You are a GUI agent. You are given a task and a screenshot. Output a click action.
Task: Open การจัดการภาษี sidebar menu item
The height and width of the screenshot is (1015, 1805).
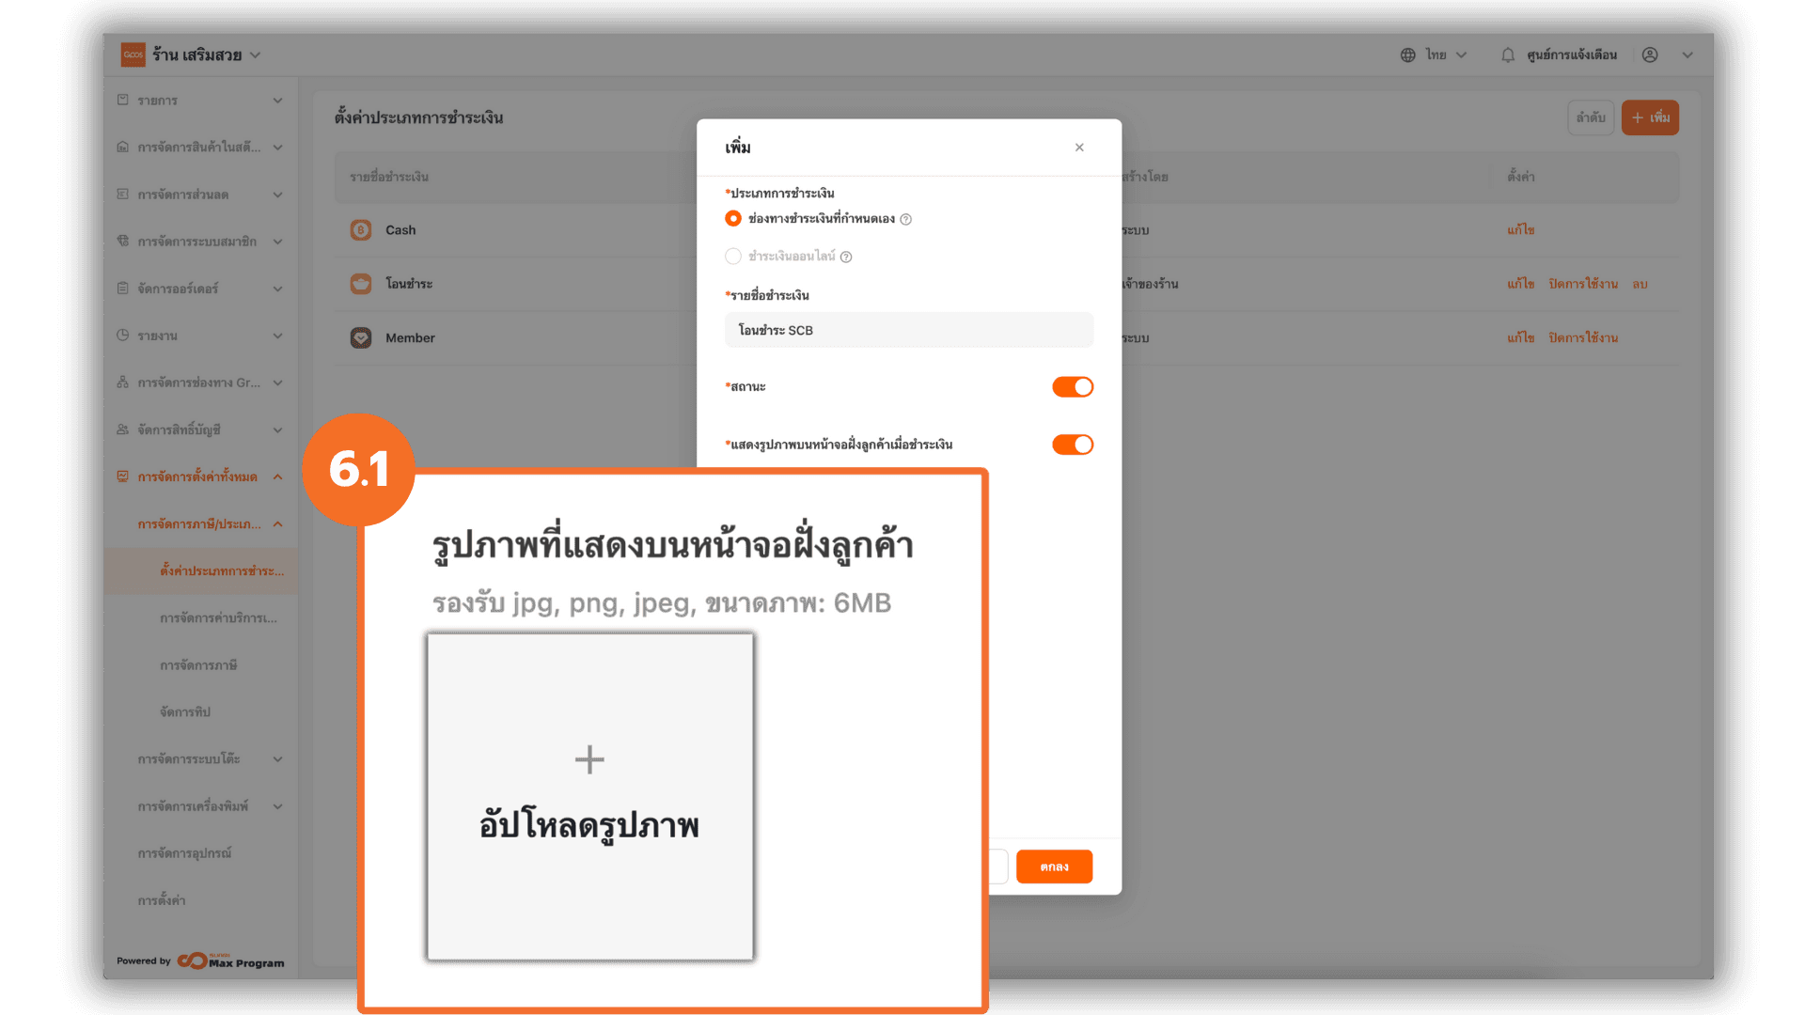(198, 665)
